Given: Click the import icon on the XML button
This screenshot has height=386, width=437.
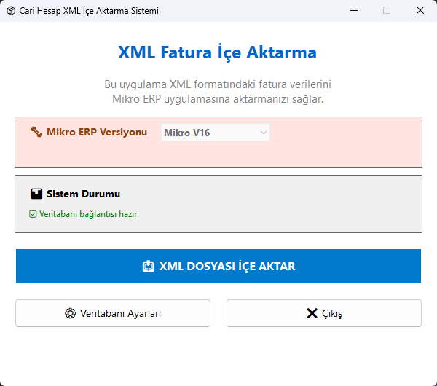Looking at the screenshot, I should click(x=148, y=267).
